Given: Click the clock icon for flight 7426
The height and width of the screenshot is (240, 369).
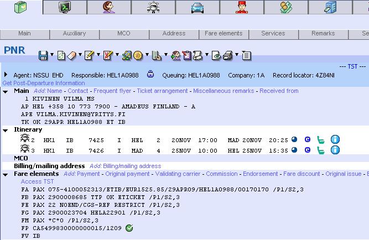Looking at the screenshot, I should [294, 150].
